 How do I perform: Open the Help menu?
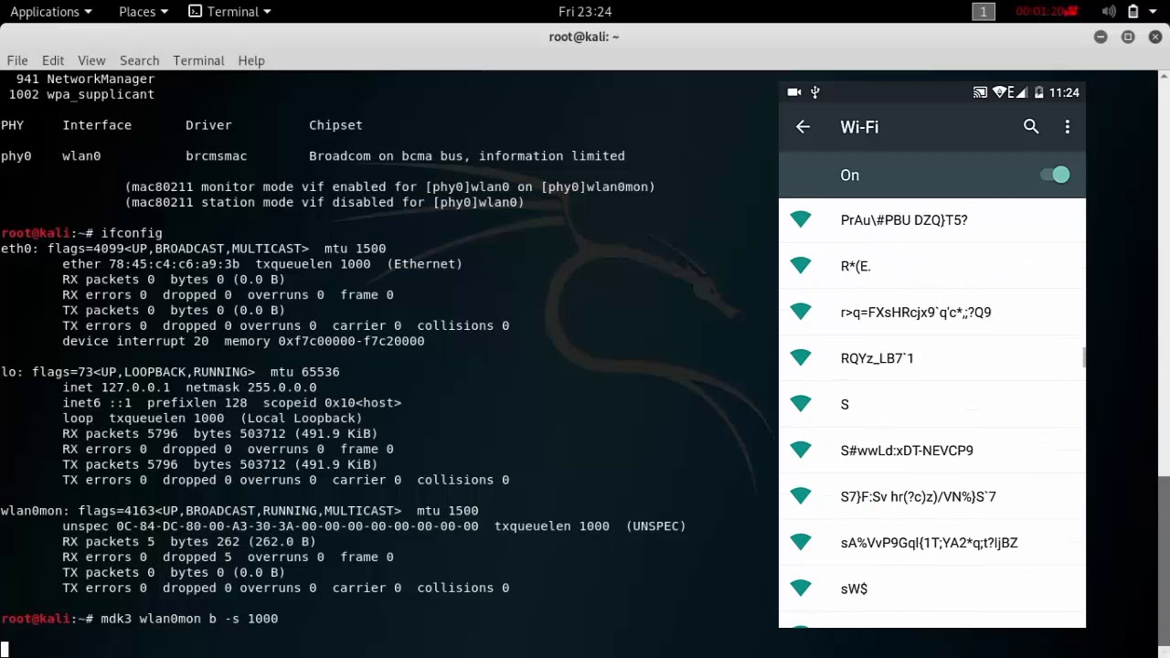pyautogui.click(x=251, y=60)
